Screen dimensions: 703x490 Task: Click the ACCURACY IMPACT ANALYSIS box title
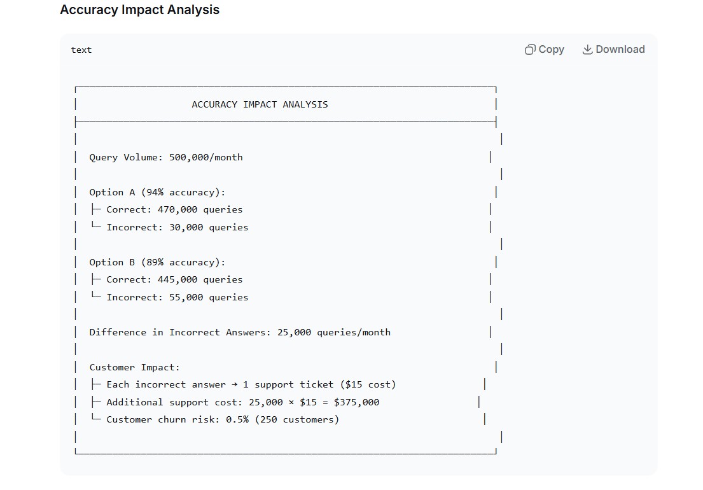point(260,104)
